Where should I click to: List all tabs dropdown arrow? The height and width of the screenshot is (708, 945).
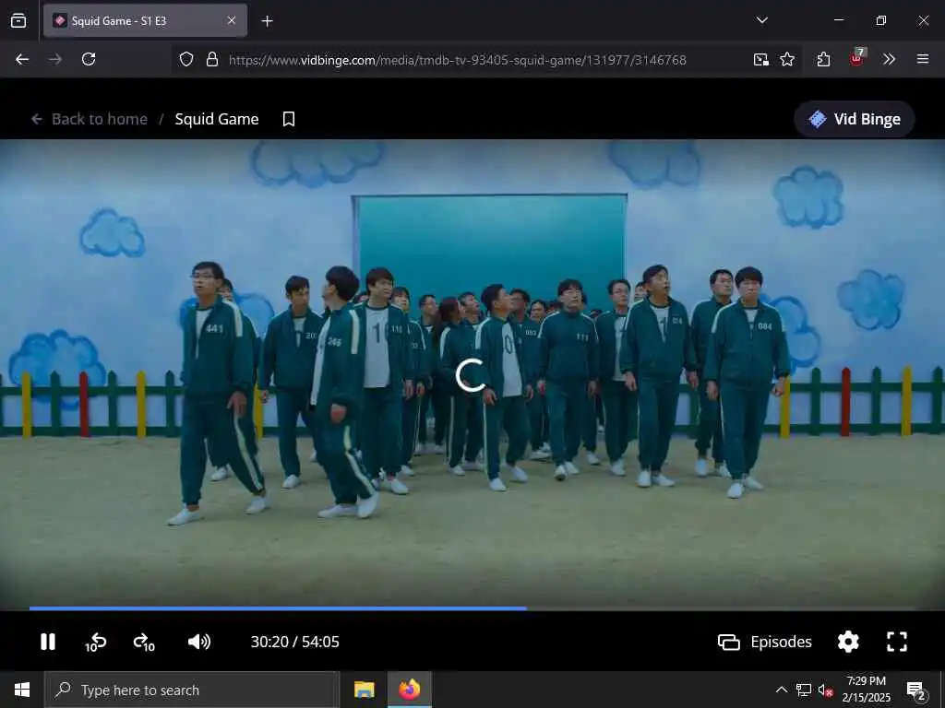[x=761, y=20]
